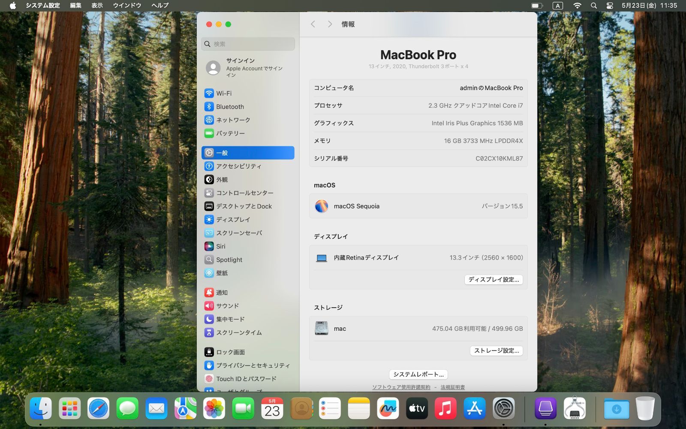Image resolution: width=686 pixels, height=429 pixels.
Task: Open Bluetooth settings in sidebar
Action: pos(248,106)
